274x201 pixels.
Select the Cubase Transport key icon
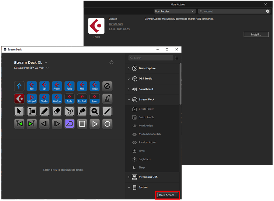pyautogui.click(x=32, y=99)
